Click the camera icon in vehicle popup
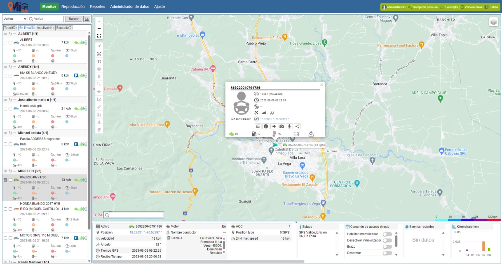 [282, 126]
